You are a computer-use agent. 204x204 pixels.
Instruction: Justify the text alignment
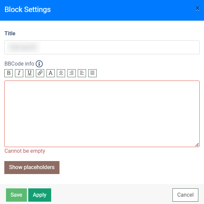click(x=92, y=73)
